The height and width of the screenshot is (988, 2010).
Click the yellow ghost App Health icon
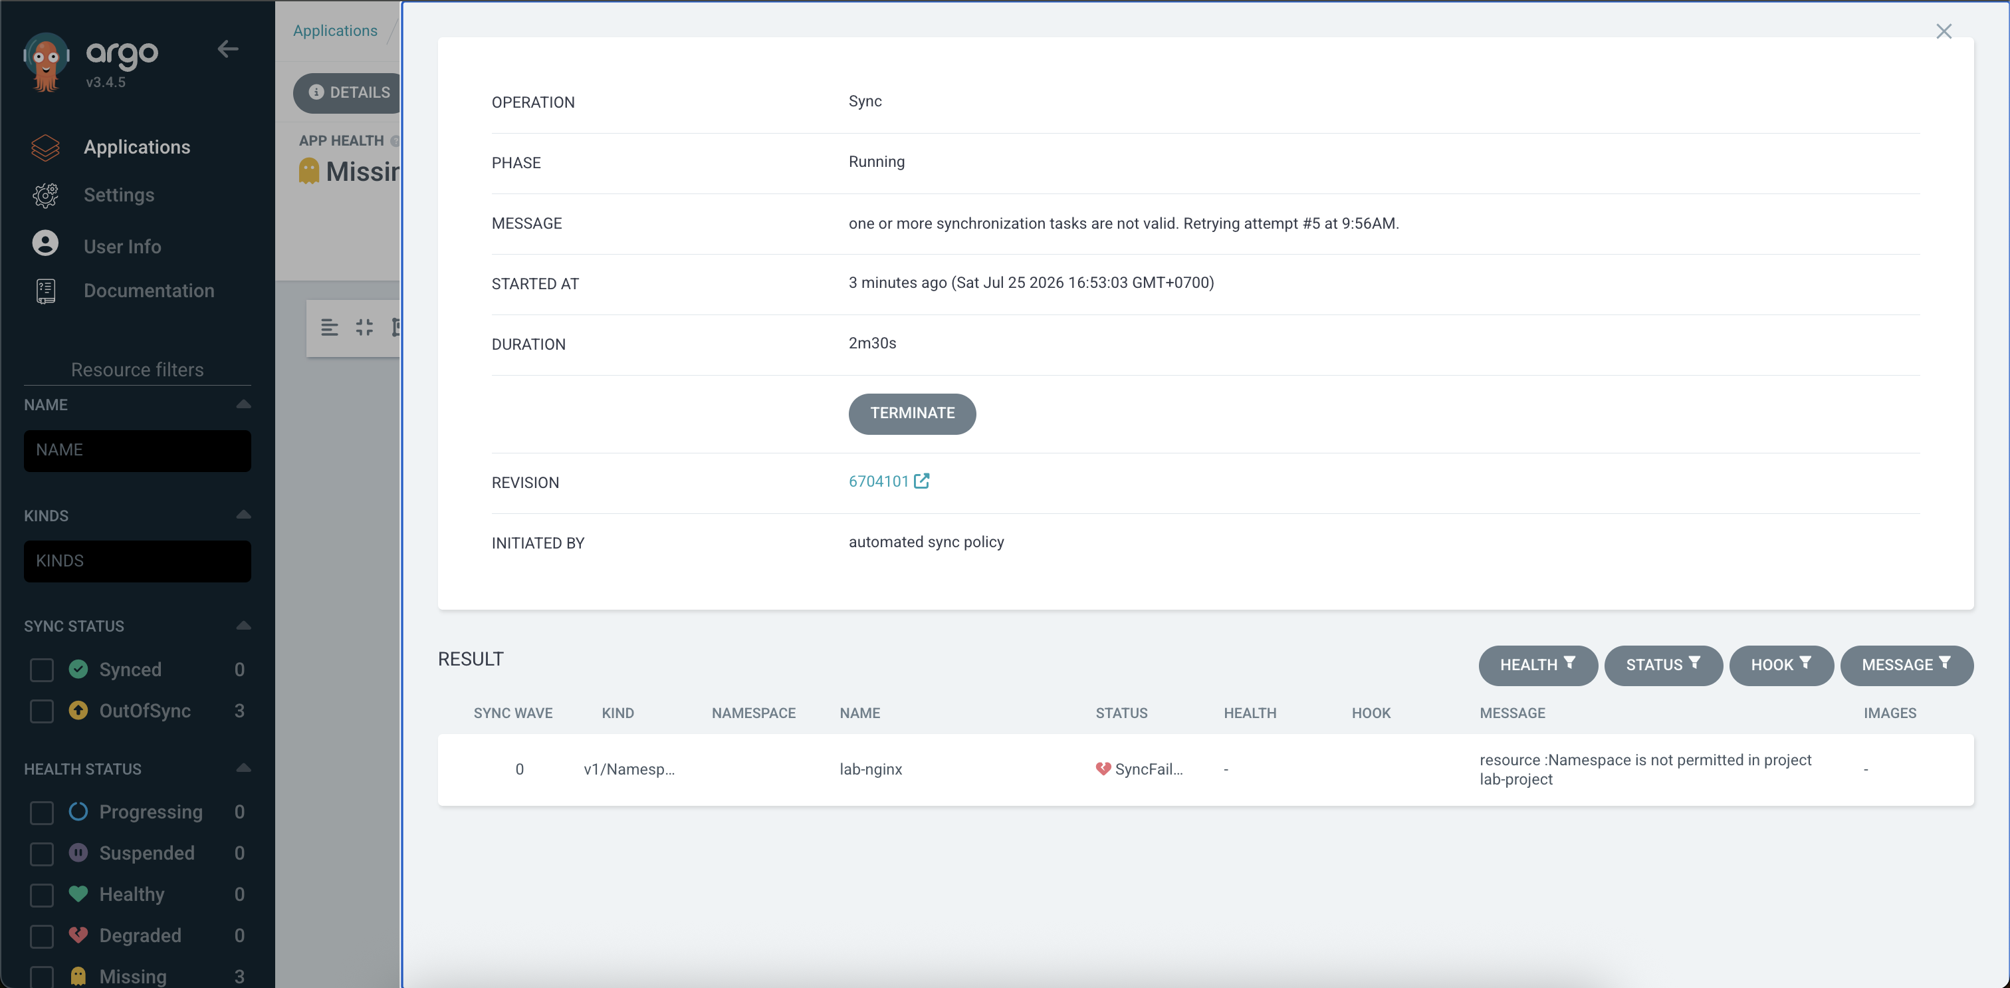tap(309, 171)
